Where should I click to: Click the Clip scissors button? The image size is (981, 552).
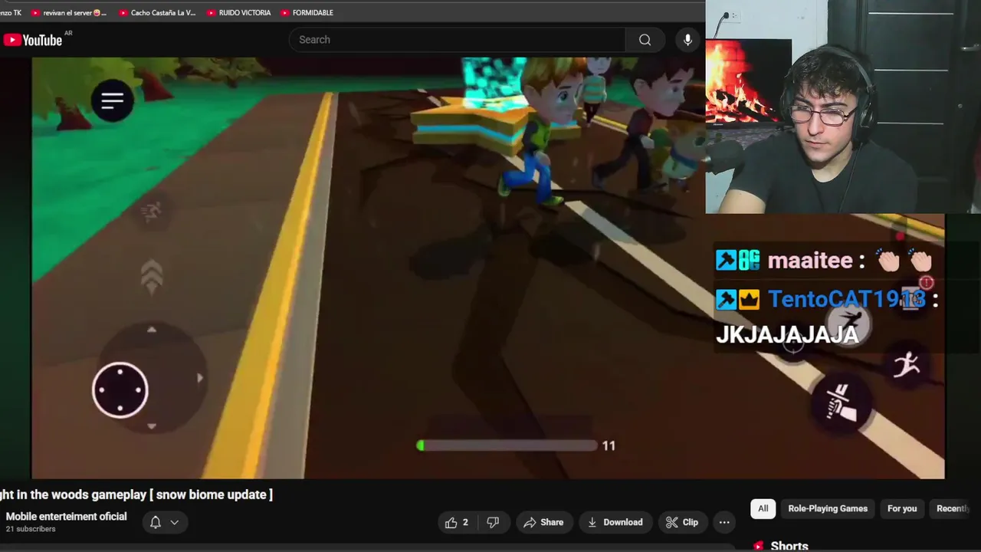(682, 522)
